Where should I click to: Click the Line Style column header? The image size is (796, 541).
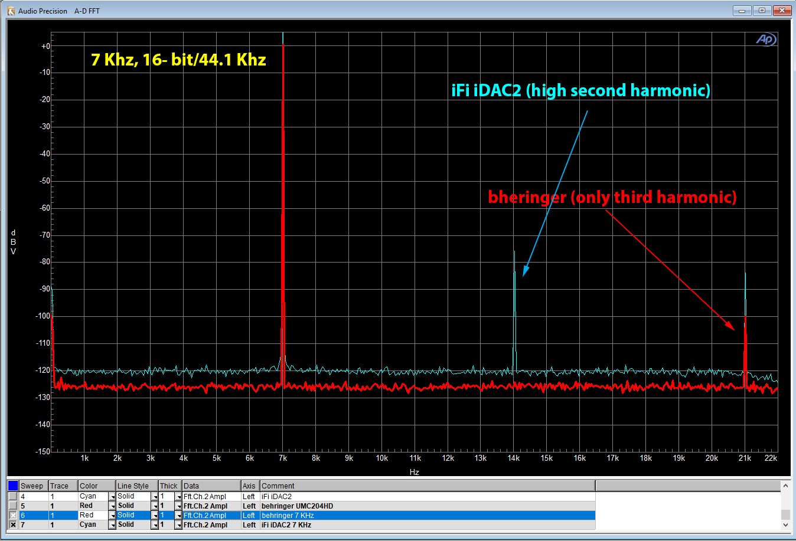point(137,486)
